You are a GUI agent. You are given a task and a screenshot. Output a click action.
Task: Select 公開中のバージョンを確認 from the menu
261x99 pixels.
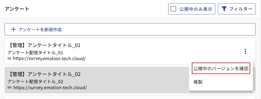(x=221, y=68)
